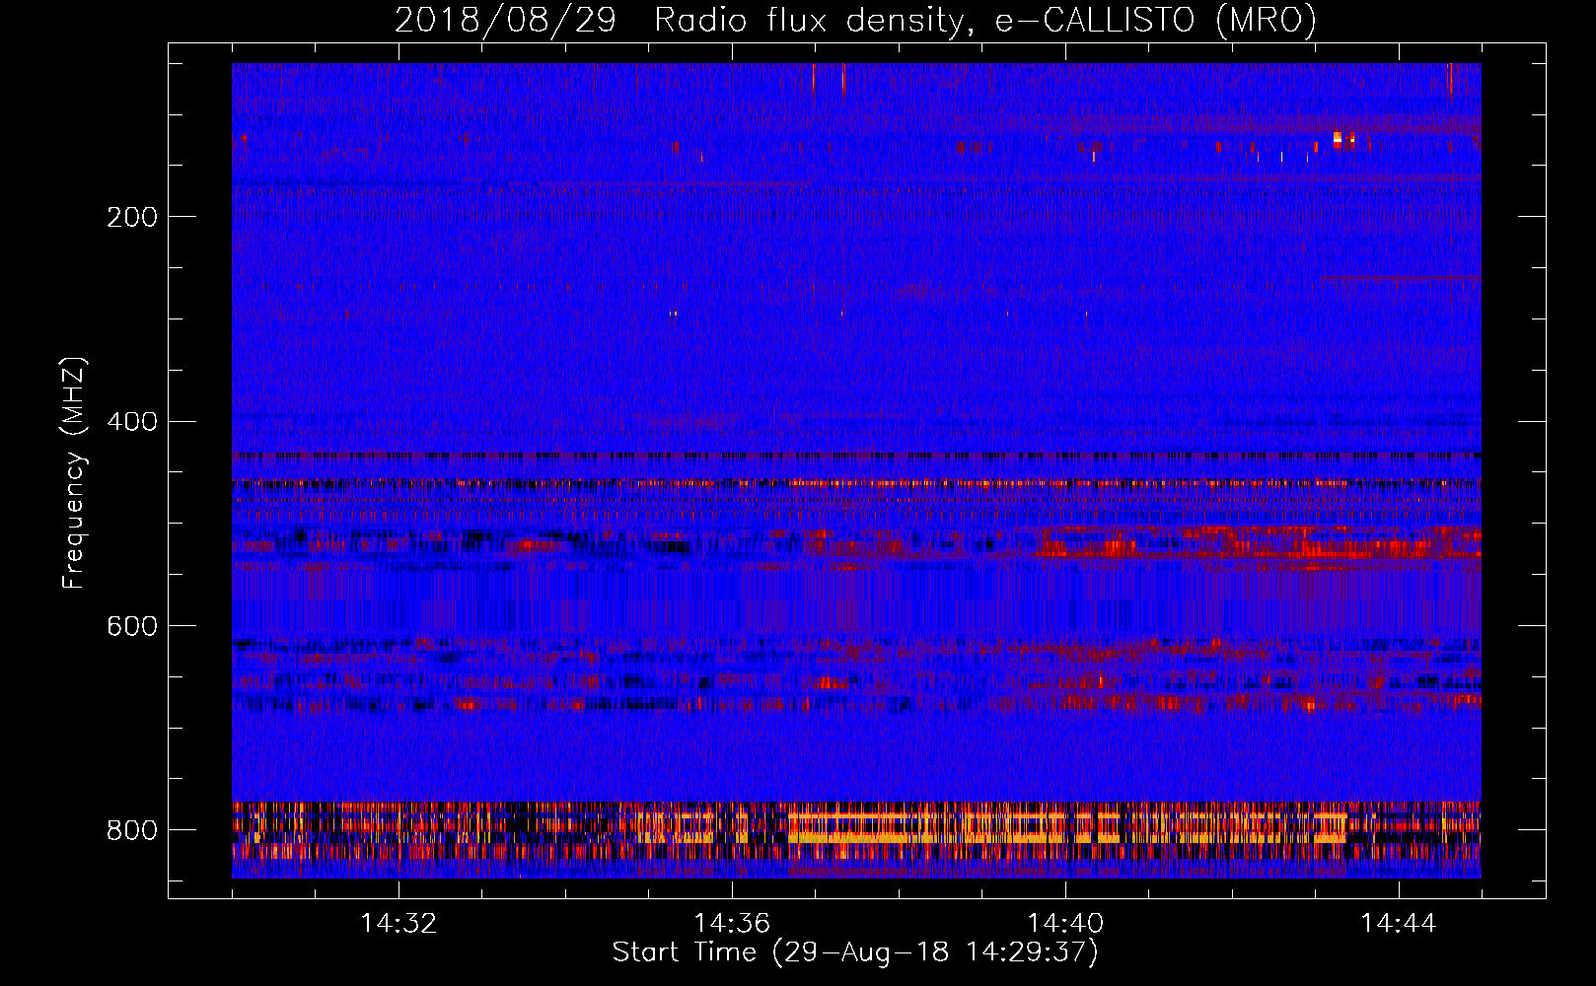Click the 14:40 time tick label
This screenshot has height=986, width=1596.
coord(1065,924)
